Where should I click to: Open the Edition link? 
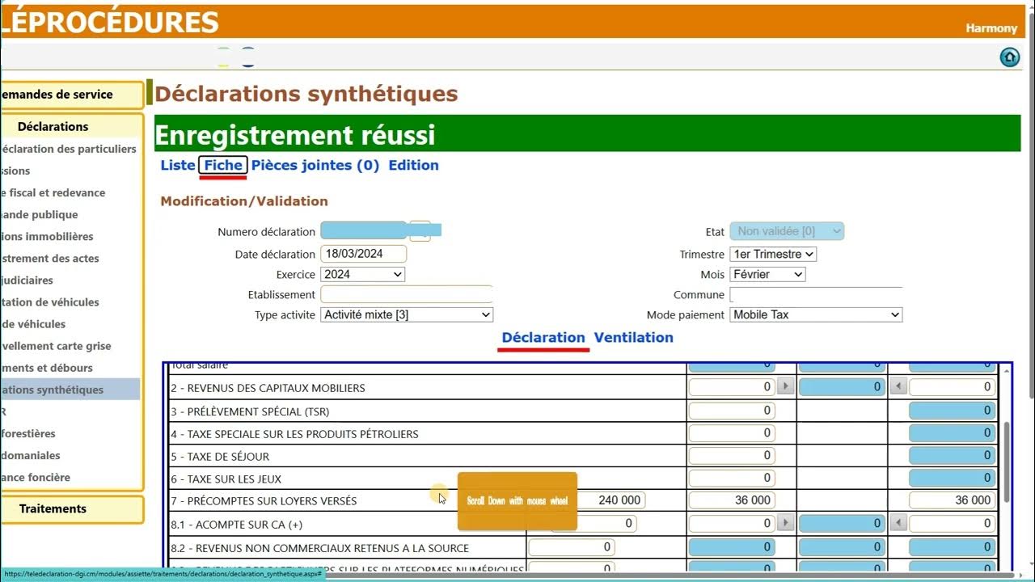[413, 165]
